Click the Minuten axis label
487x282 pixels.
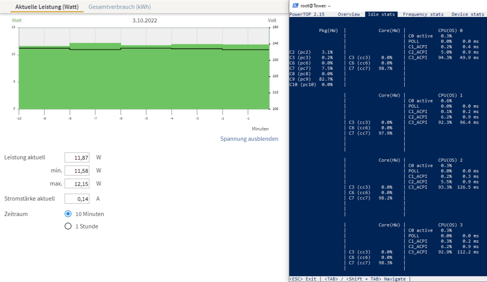click(x=260, y=129)
